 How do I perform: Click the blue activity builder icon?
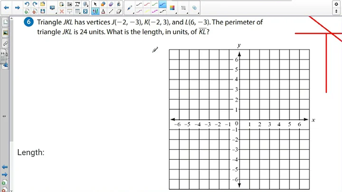point(85,11)
